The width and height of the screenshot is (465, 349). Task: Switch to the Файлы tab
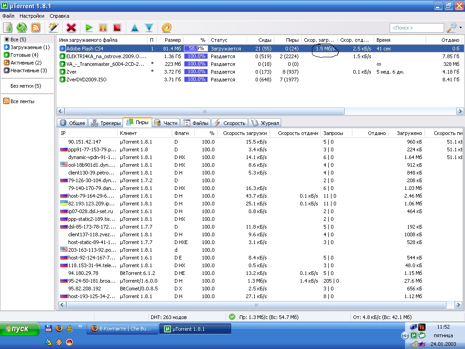pos(196,123)
